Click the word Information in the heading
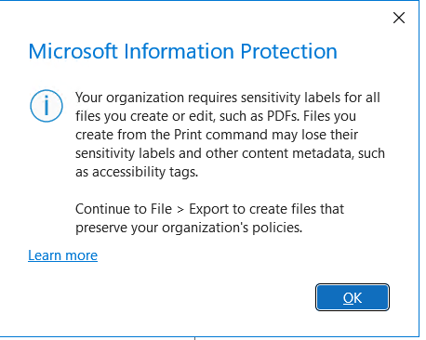426x340 pixels. [180, 51]
